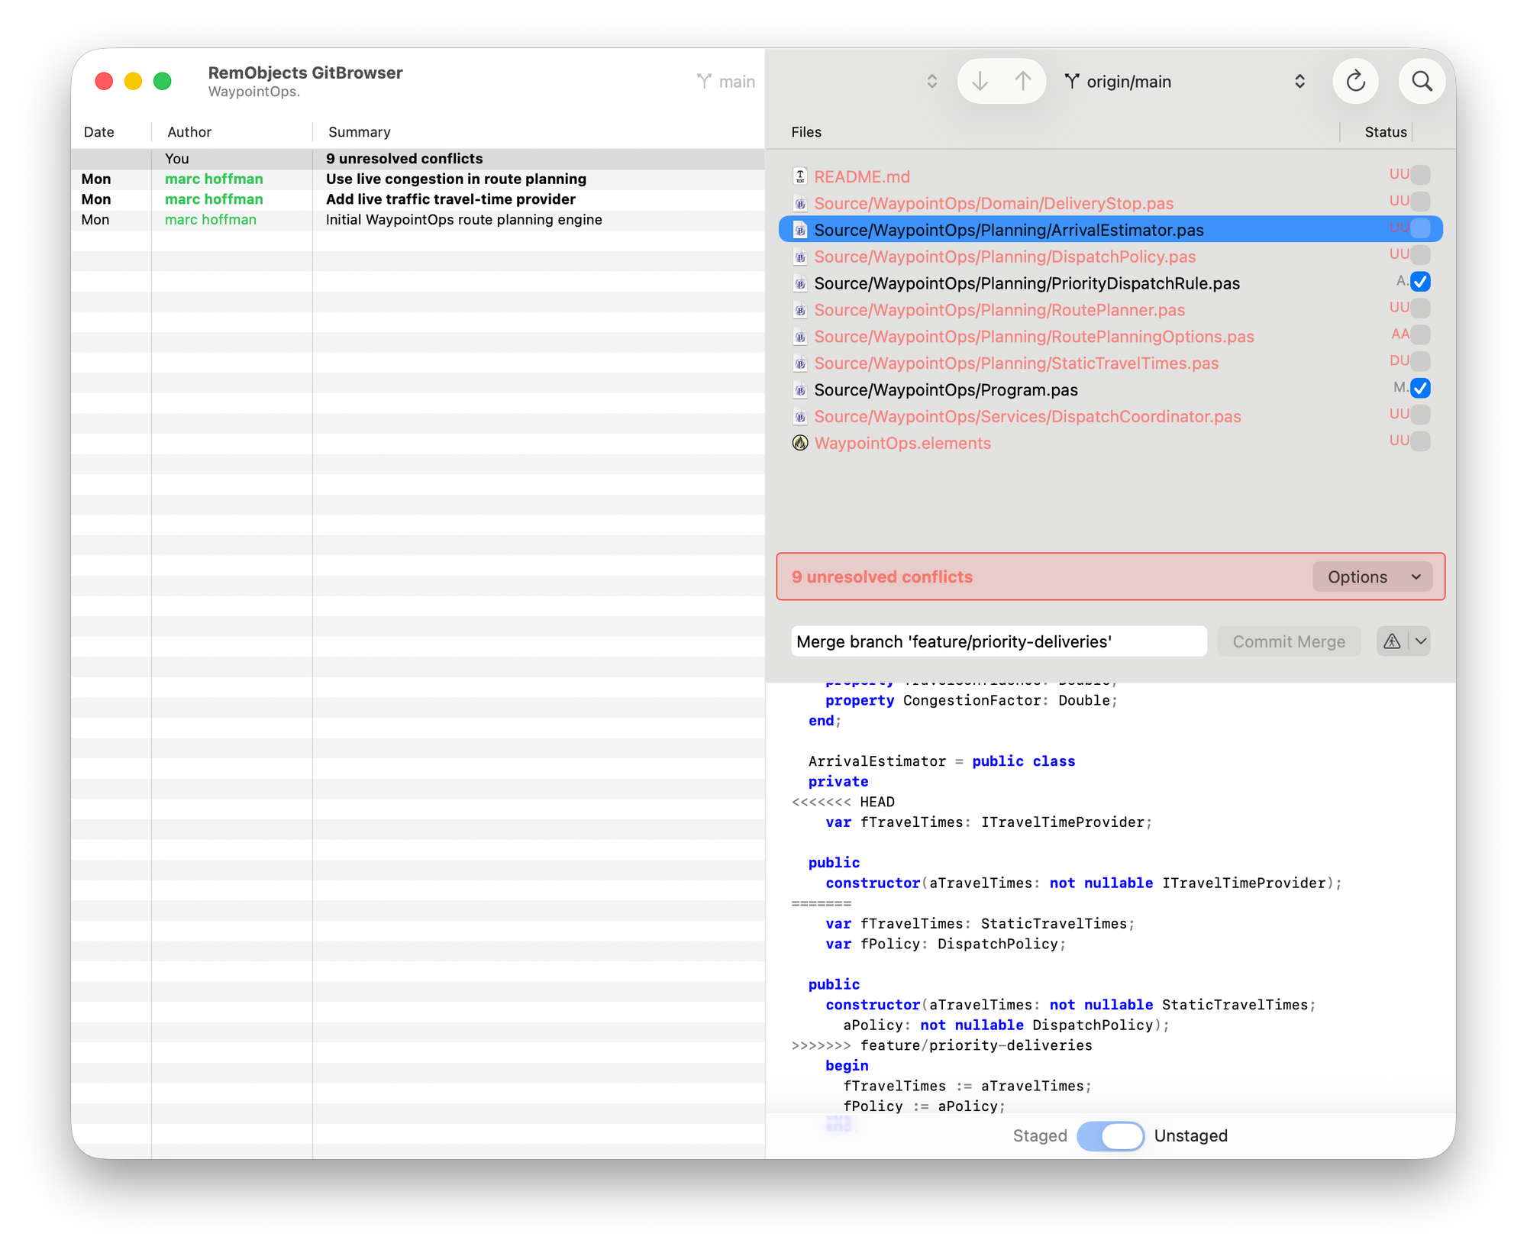The height and width of the screenshot is (1253, 1527).
Task: Click the README.md file icon
Action: point(799,176)
